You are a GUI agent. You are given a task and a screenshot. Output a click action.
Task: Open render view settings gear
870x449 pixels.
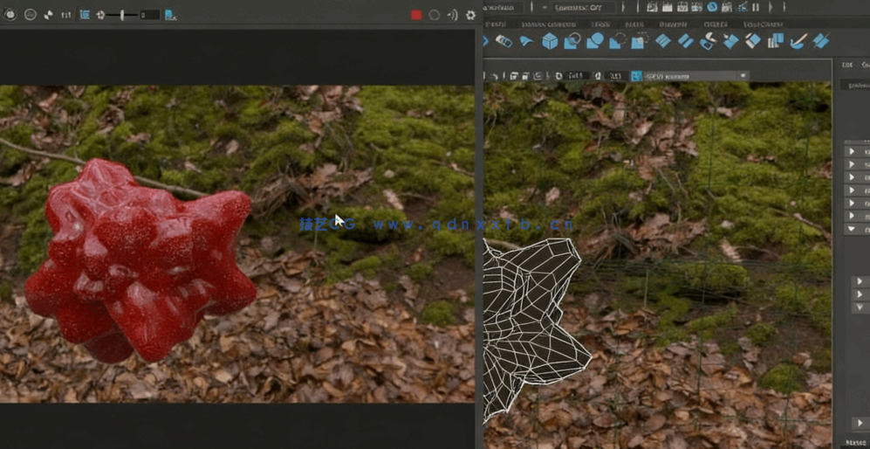point(471,15)
